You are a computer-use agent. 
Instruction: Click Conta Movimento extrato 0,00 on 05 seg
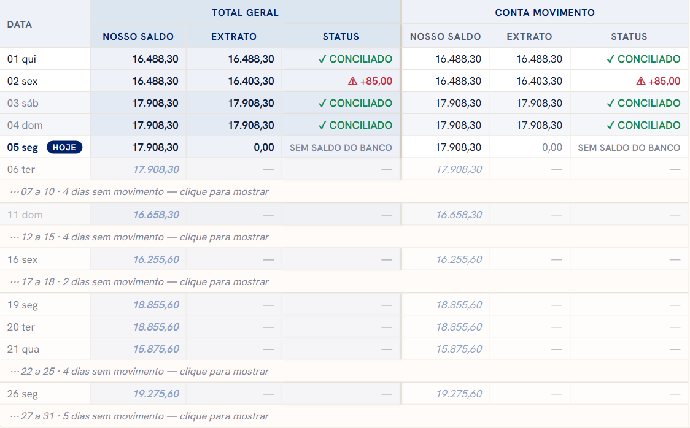coord(552,147)
